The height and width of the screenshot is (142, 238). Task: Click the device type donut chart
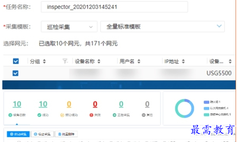[184, 108]
